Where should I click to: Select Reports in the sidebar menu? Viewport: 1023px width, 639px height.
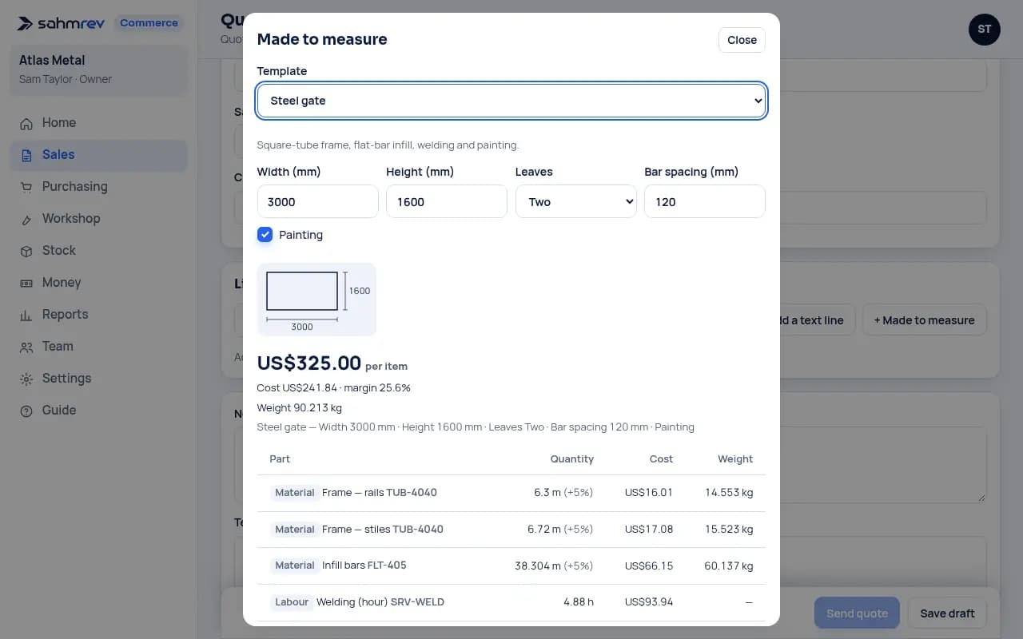[x=98, y=315]
